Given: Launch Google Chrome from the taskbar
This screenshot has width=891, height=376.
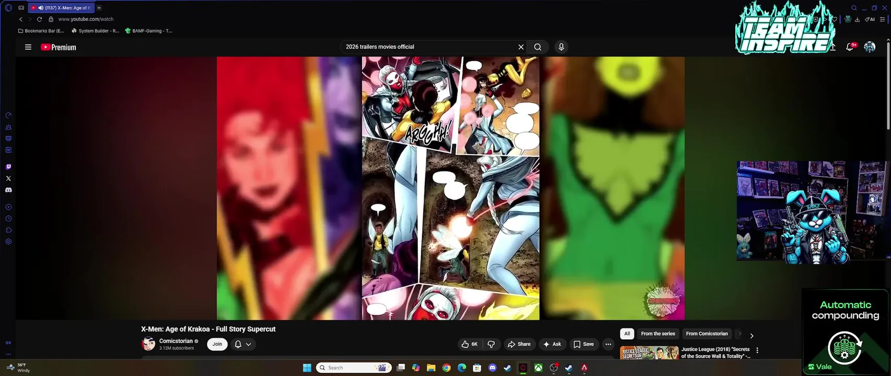Looking at the screenshot, I should pos(447,368).
